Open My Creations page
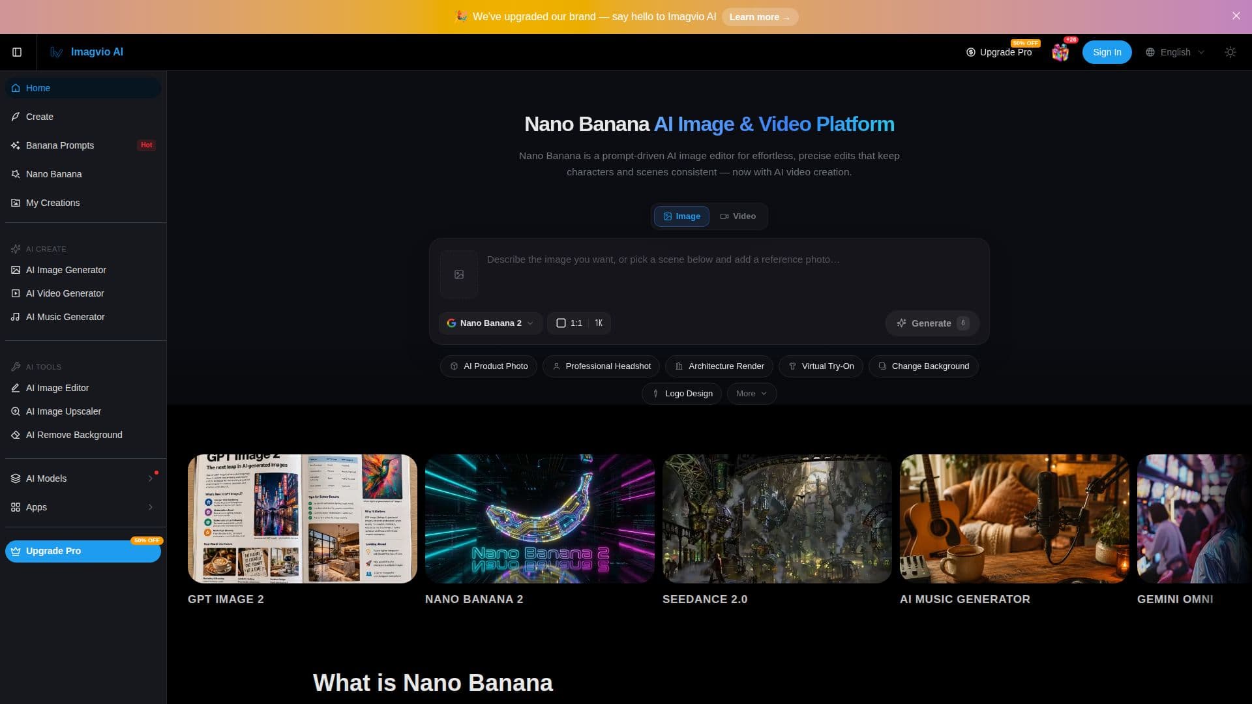The height and width of the screenshot is (704, 1252). tap(83, 203)
